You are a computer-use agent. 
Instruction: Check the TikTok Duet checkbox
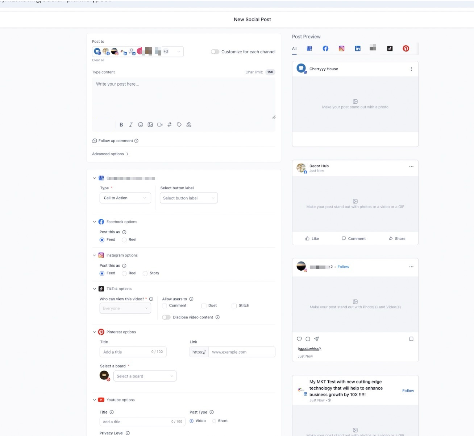click(204, 306)
